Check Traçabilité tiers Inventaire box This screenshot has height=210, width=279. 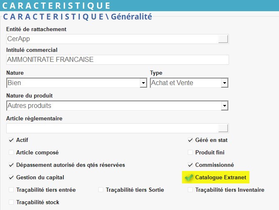pos(190,190)
